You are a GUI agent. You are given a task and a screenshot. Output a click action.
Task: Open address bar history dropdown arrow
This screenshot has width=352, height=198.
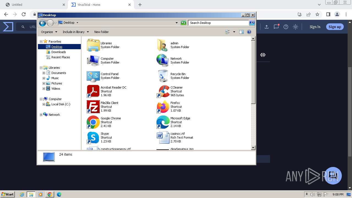coord(177,23)
